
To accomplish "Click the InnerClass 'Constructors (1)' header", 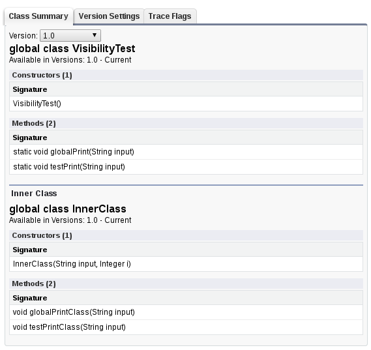I will pyautogui.click(x=186, y=235).
